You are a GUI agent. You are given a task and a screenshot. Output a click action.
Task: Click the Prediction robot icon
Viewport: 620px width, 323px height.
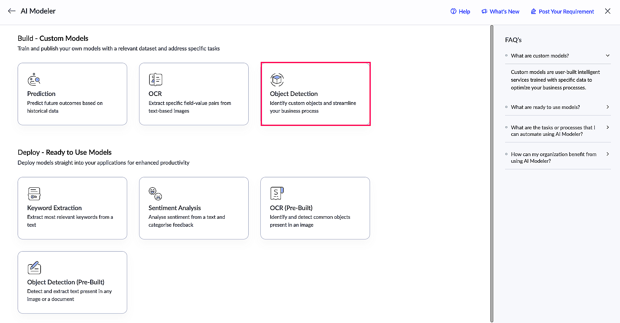point(34,80)
